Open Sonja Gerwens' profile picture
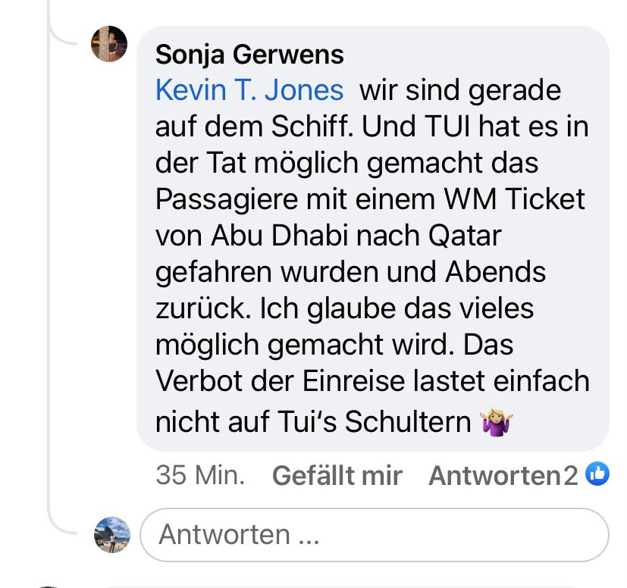 108,43
